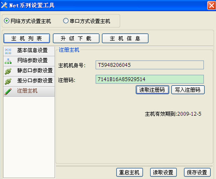Open the 升级下载 tab
Viewport: 216px width, 179px height.
tap(76, 38)
